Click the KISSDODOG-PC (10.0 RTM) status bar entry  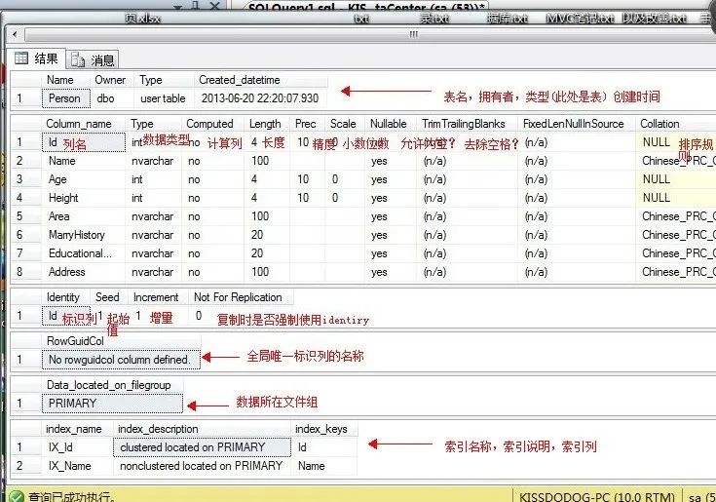click(597, 496)
